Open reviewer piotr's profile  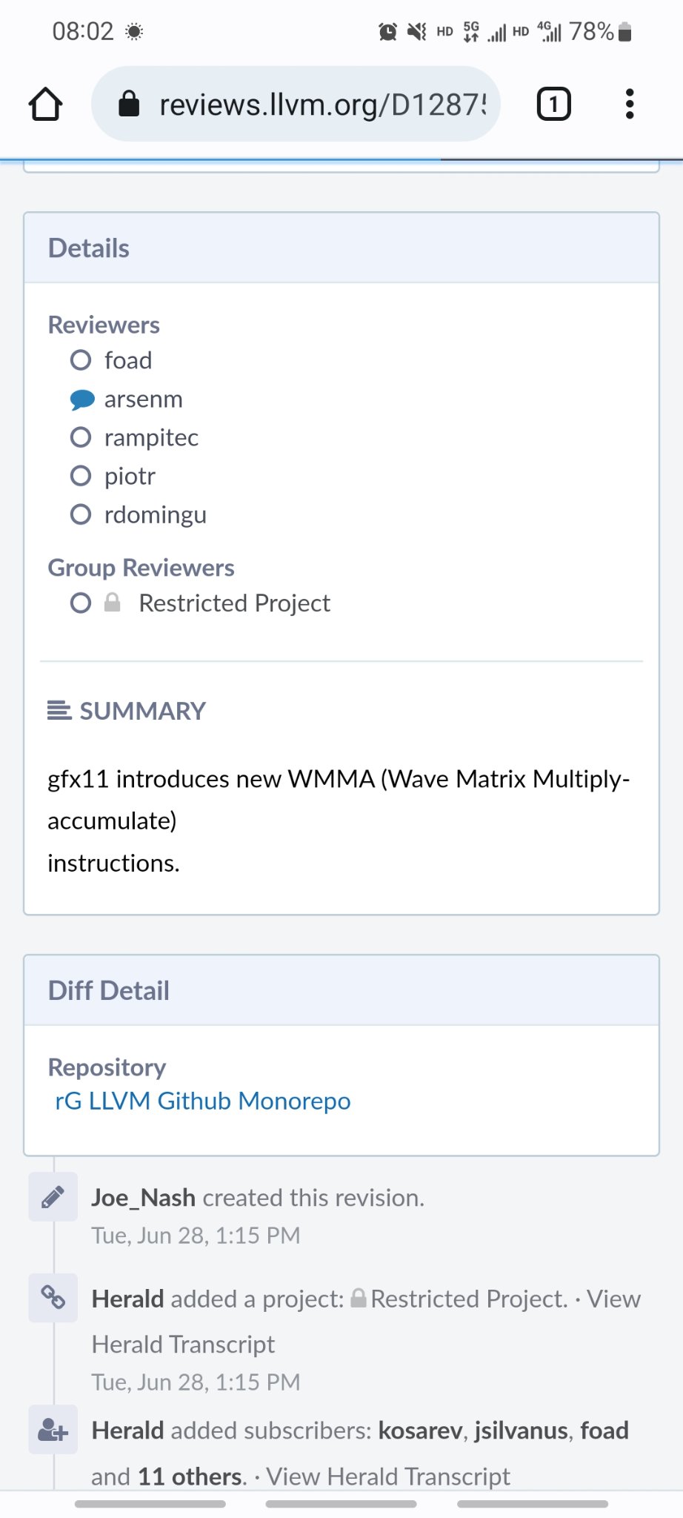coord(130,476)
